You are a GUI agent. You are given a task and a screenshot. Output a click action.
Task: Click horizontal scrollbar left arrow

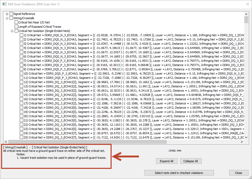click(6, 142)
